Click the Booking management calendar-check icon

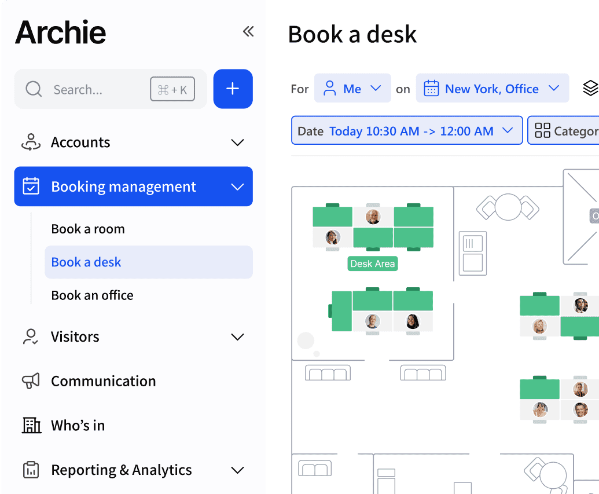(x=31, y=186)
